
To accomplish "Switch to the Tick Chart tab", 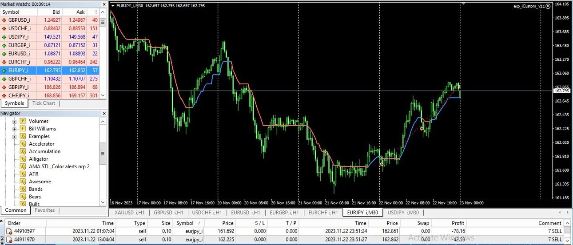I will click(44, 103).
